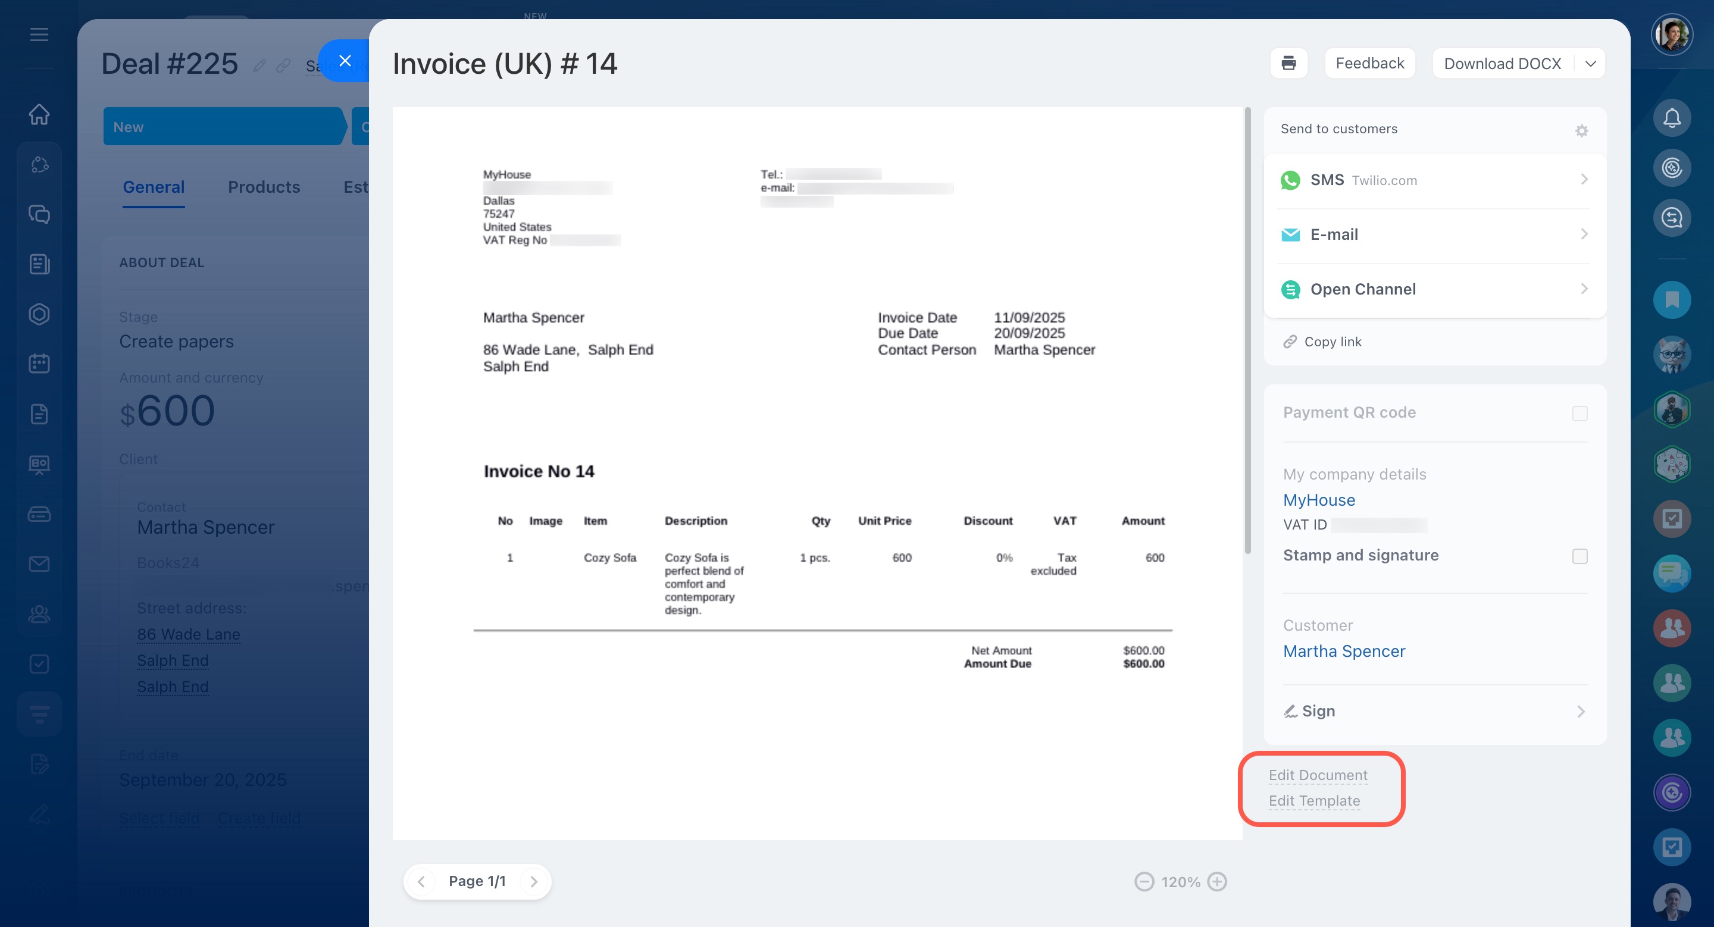Image resolution: width=1714 pixels, height=927 pixels.
Task: Click the document preview vertical scrollbar
Action: tap(1247, 330)
